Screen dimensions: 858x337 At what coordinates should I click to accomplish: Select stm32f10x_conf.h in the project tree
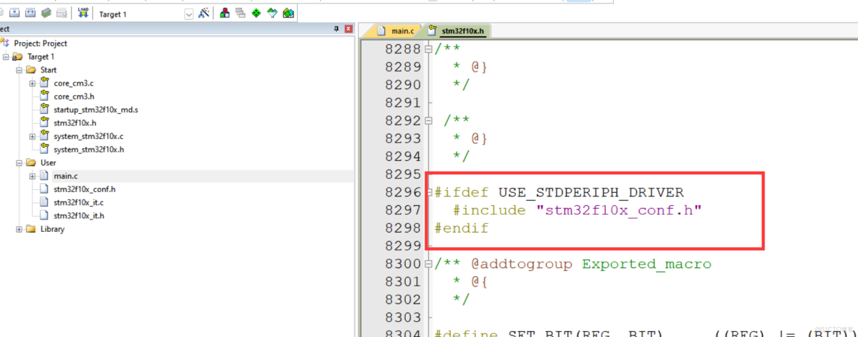click(84, 189)
